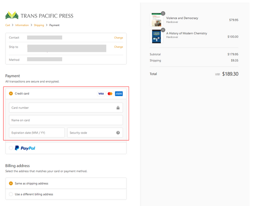
Task: Go to Information breadcrumb step
Action: tap(22, 25)
